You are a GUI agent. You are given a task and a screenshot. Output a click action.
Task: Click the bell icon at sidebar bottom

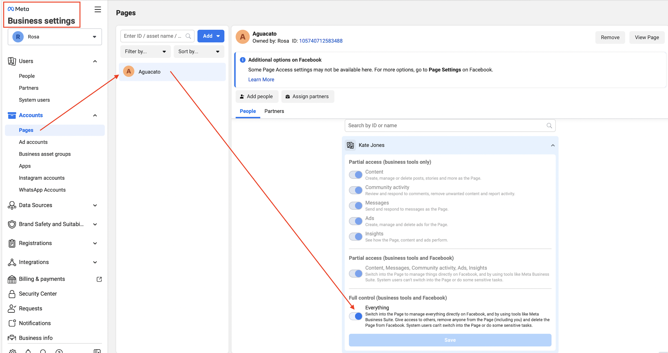28,351
